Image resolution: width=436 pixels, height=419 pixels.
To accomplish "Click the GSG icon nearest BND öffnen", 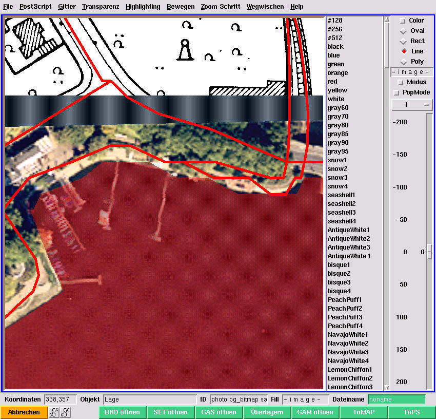I will 65,412.
